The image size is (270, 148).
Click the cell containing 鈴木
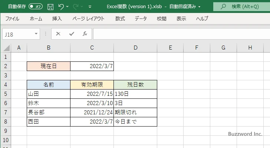pos(49,103)
